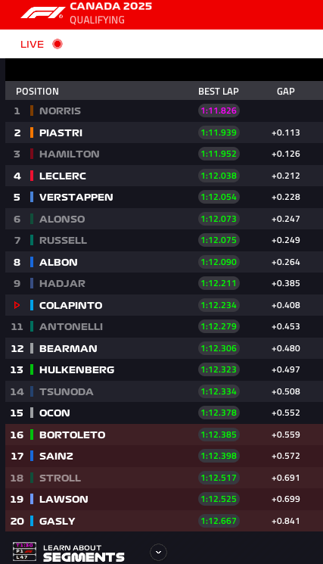Click the Hamilton driver name

click(70, 154)
